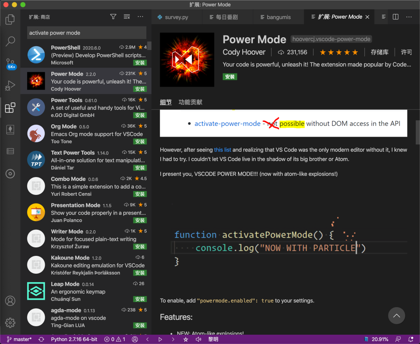The image size is (420, 344).
Task: Open activate-power-mode link in readme
Action: coord(227,123)
